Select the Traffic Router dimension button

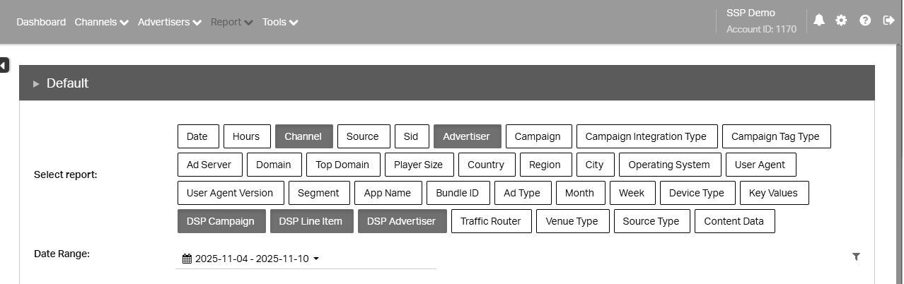point(490,221)
